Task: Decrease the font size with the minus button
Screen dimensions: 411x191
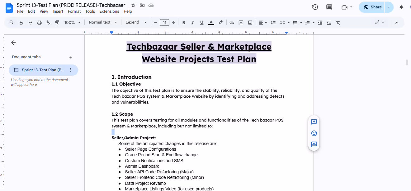Action: [156, 22]
